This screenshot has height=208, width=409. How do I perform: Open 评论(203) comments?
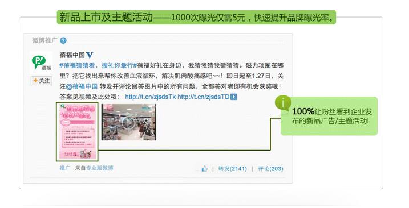[270, 169]
